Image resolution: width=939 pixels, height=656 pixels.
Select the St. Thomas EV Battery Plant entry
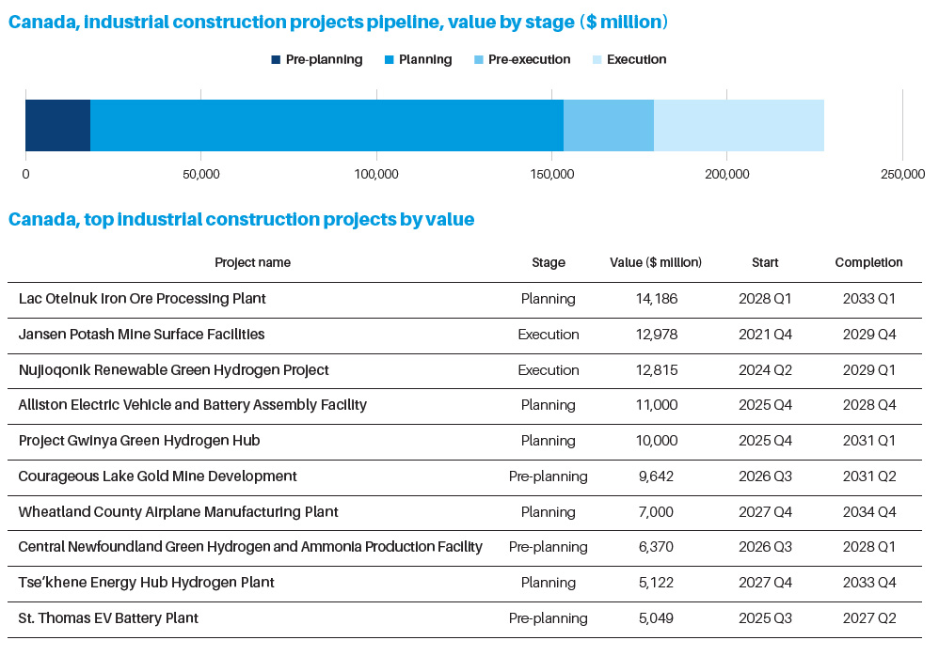[108, 618]
